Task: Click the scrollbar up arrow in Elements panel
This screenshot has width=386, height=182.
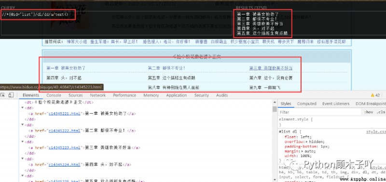Action: point(275,102)
